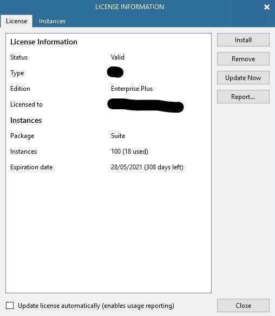This screenshot has width=275, height=316.
Task: Click Update Now button
Action: coord(243,78)
